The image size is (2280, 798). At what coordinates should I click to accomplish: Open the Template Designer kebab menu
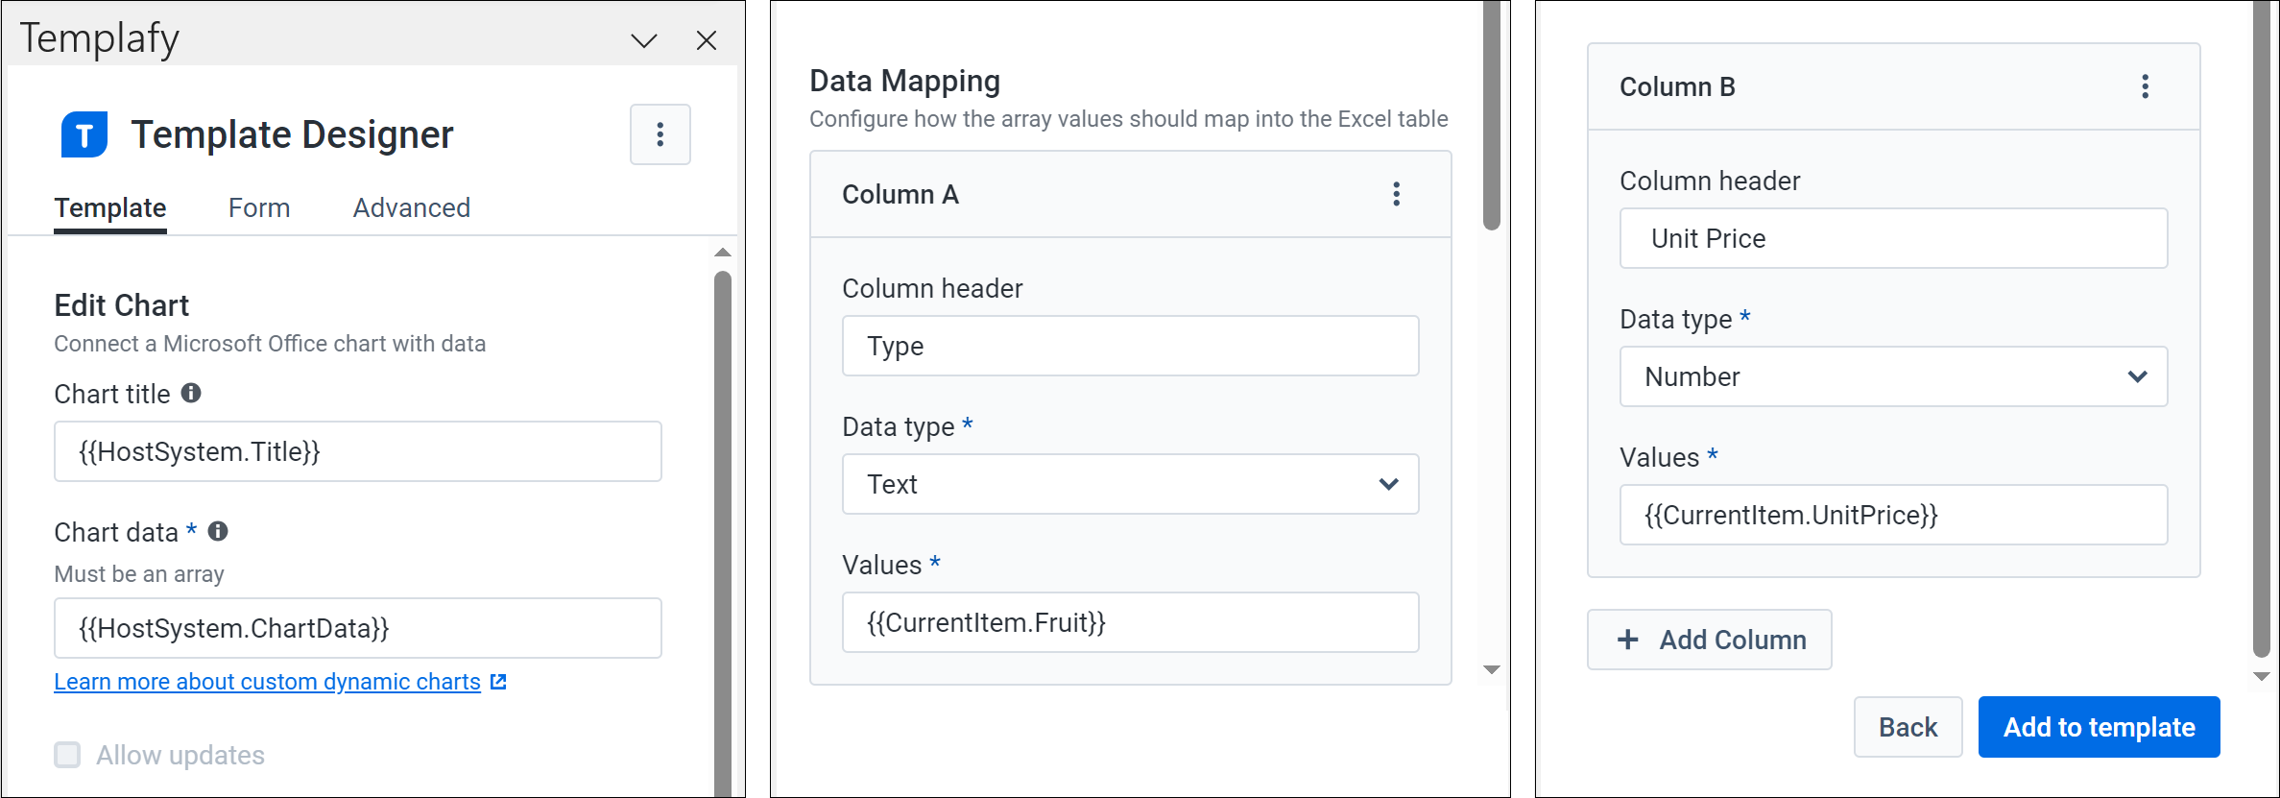(x=660, y=134)
